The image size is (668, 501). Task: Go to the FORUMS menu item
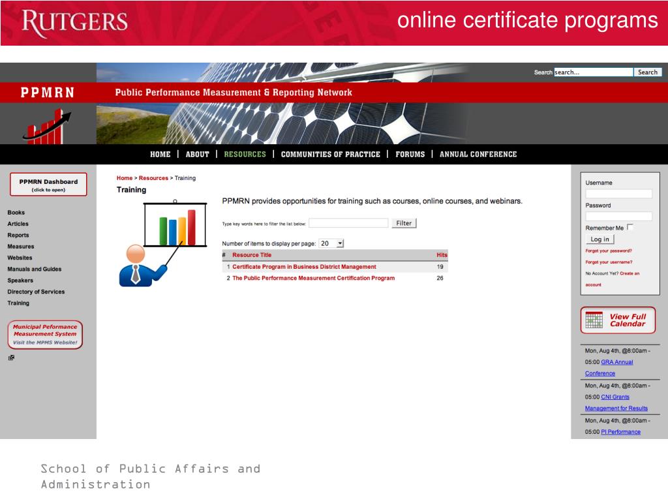[410, 154]
